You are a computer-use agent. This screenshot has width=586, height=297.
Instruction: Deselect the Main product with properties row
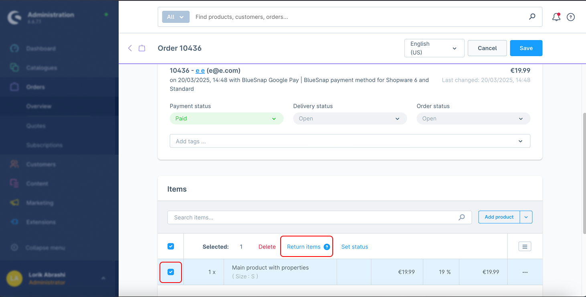point(171,272)
